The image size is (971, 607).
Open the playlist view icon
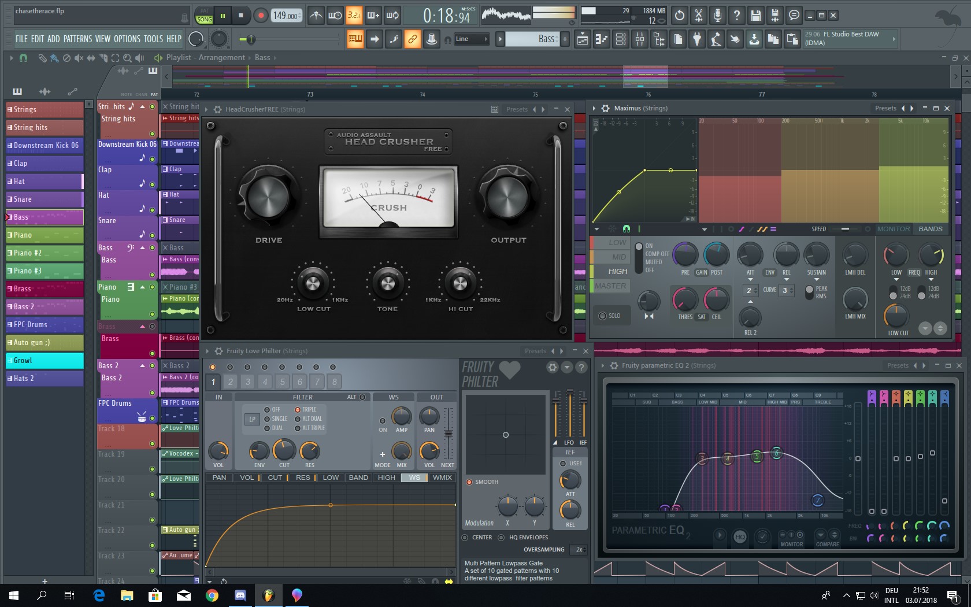[x=583, y=39]
